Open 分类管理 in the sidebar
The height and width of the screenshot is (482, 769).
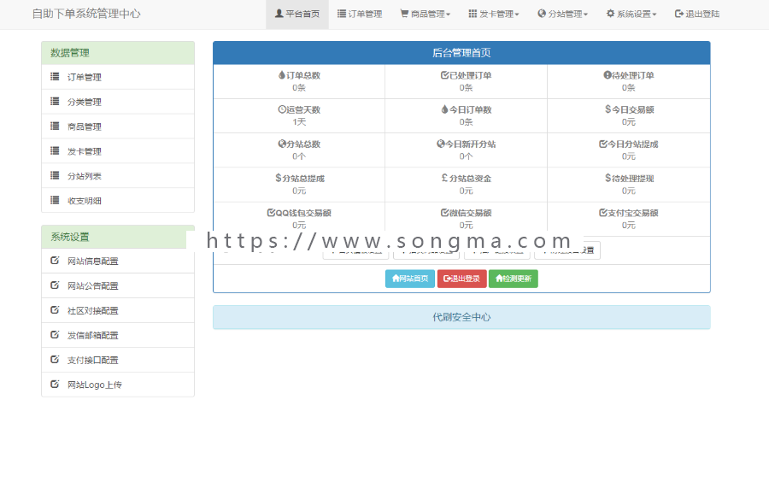pos(118,102)
